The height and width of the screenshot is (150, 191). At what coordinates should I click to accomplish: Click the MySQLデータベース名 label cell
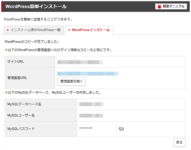click(41, 104)
